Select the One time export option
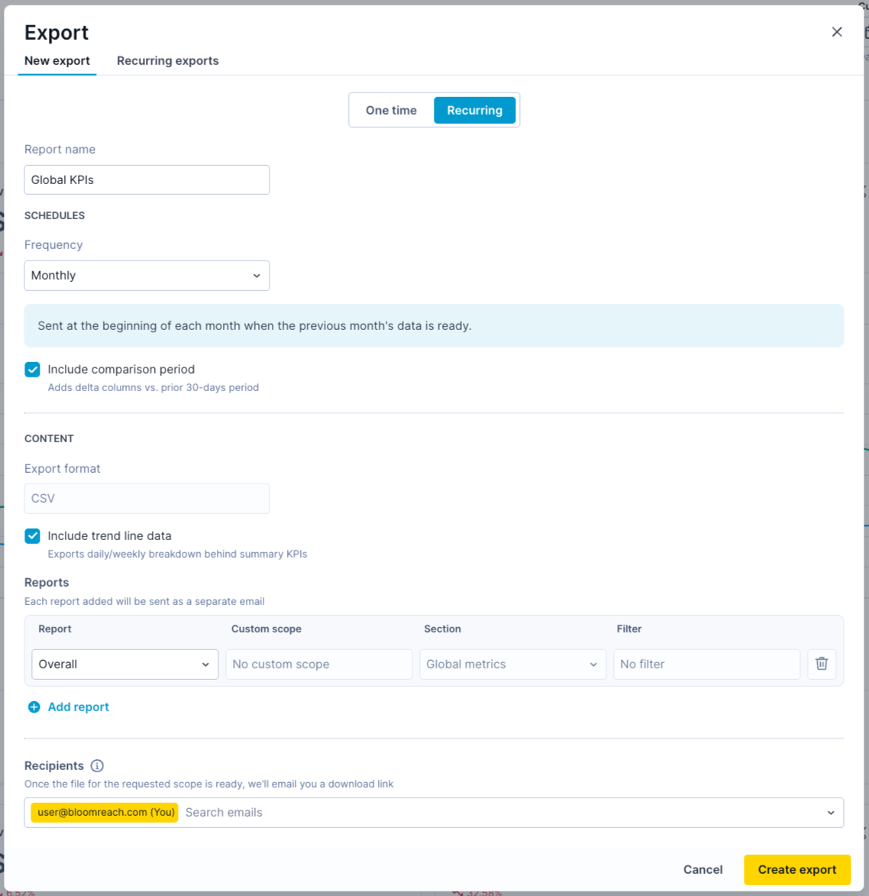Screen dimensions: 869x896 tap(392, 110)
